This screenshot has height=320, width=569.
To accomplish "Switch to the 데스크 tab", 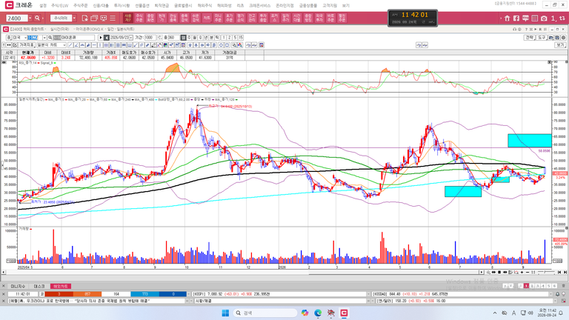I will pos(39,286).
